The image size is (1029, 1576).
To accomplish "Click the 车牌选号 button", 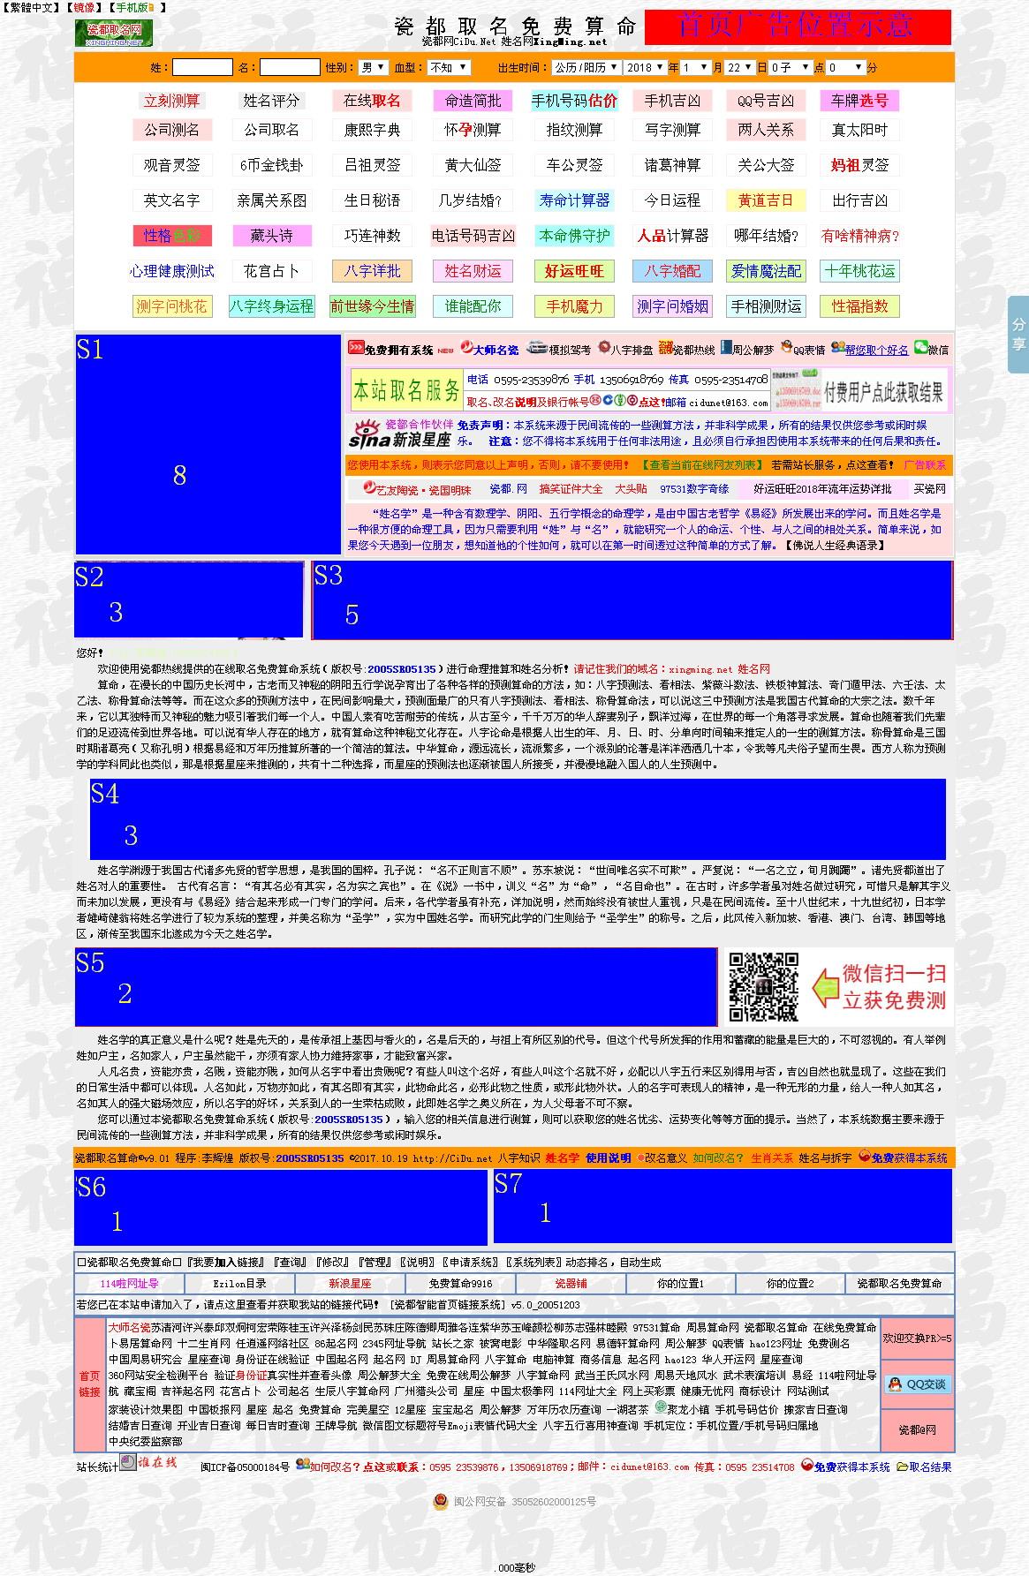I will click(x=859, y=101).
